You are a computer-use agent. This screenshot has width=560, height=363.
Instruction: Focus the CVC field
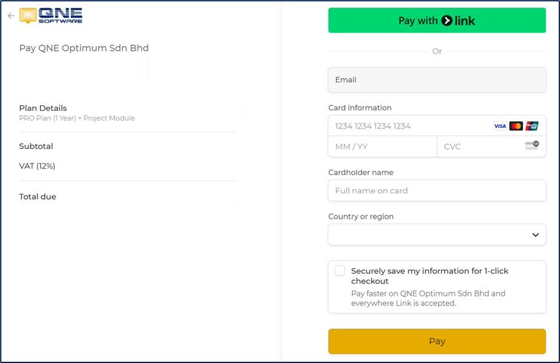pyautogui.click(x=492, y=147)
